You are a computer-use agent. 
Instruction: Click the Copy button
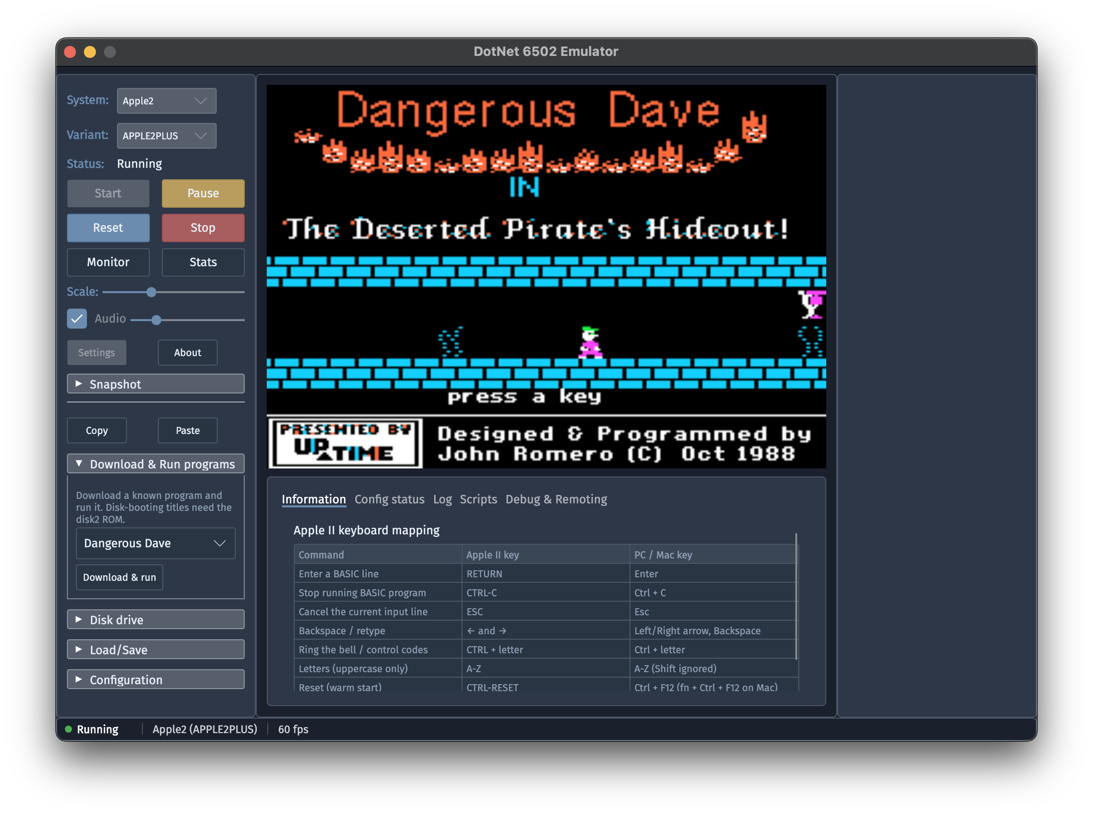96,430
